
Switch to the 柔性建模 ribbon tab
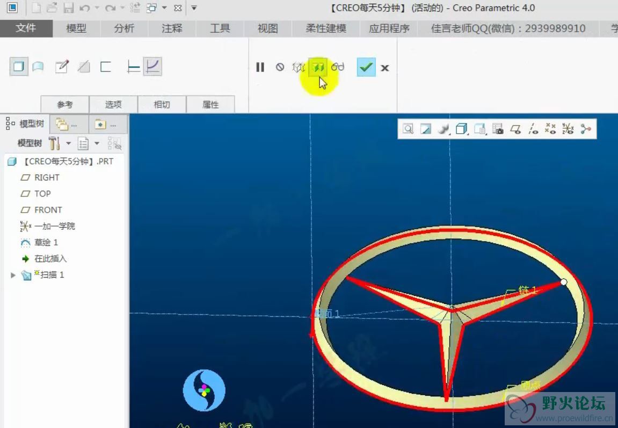[x=326, y=28]
